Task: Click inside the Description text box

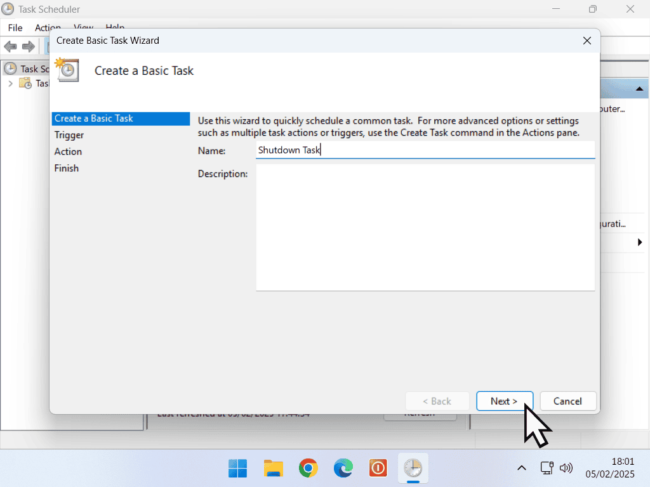Action: tap(425, 227)
